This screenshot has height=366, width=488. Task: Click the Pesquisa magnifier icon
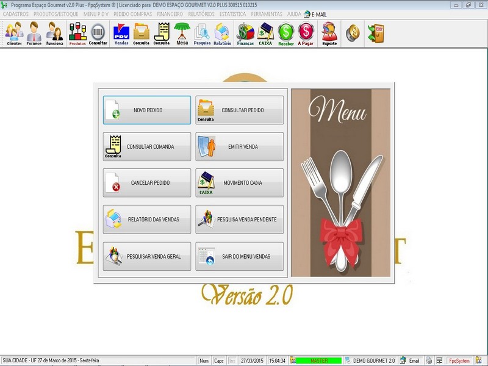pyautogui.click(x=202, y=34)
